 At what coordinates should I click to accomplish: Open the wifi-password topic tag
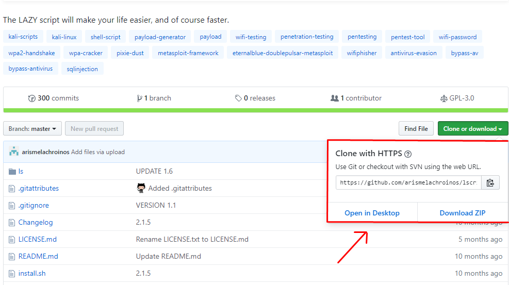pos(458,37)
